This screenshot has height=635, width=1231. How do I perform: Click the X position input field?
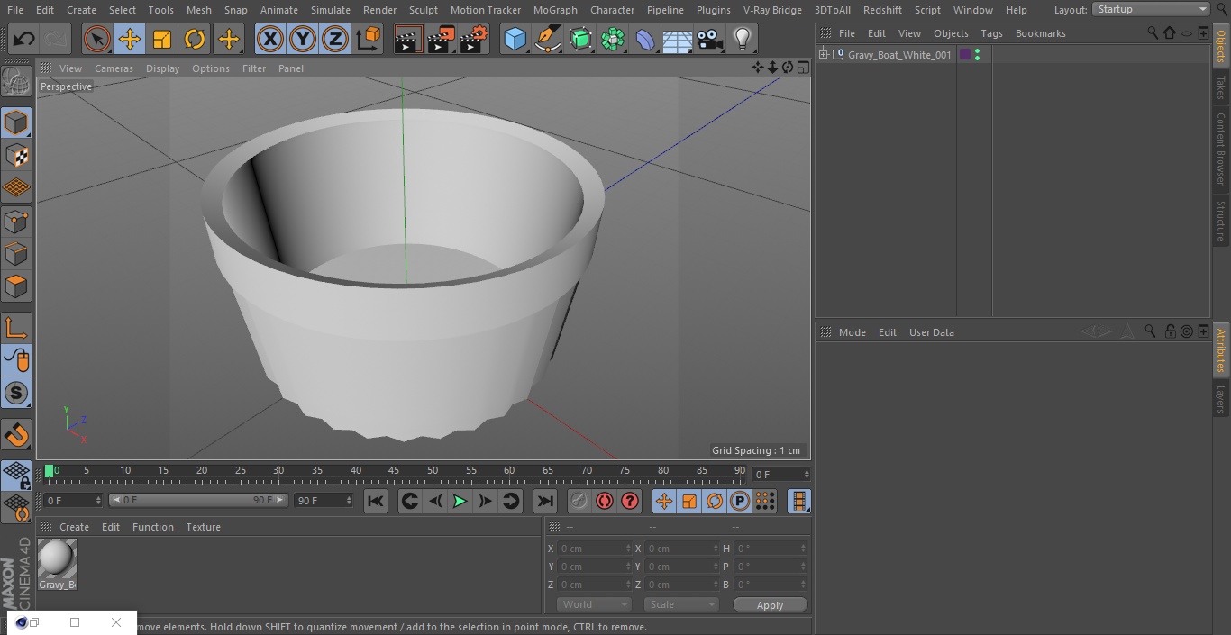tap(594, 549)
